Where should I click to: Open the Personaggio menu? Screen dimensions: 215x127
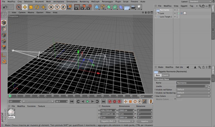(x=107, y=1)
